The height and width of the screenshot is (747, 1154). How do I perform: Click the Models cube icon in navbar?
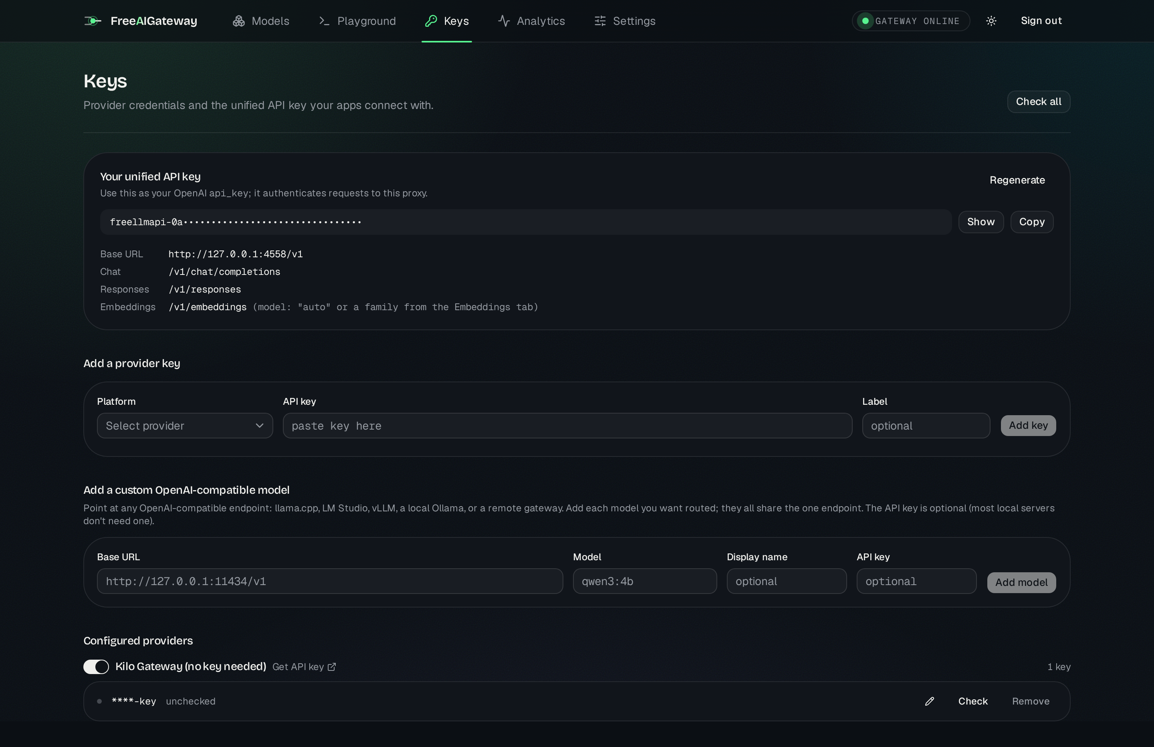pyautogui.click(x=238, y=21)
